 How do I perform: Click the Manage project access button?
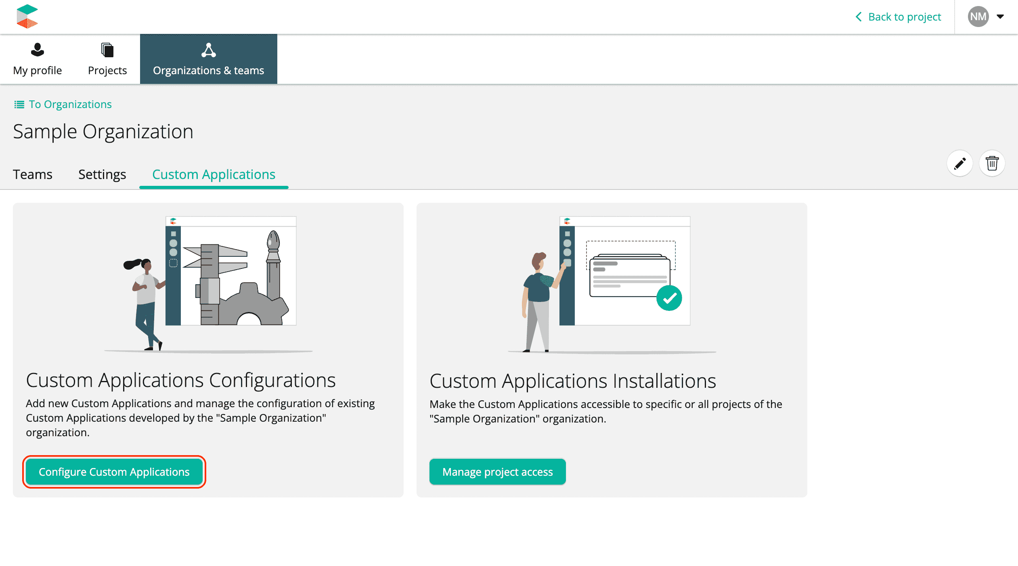click(497, 472)
